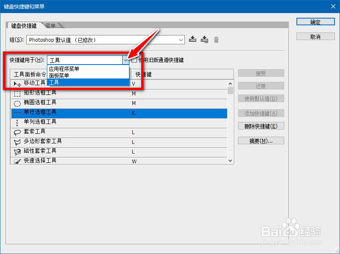340x254 pixels.
Task: Click the Elliptical Marquee tool icon
Action: [17, 103]
